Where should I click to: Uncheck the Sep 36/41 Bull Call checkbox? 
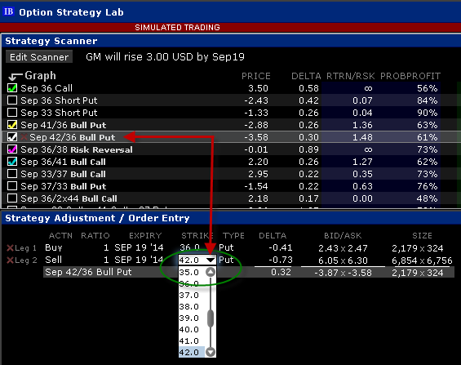pos(12,162)
